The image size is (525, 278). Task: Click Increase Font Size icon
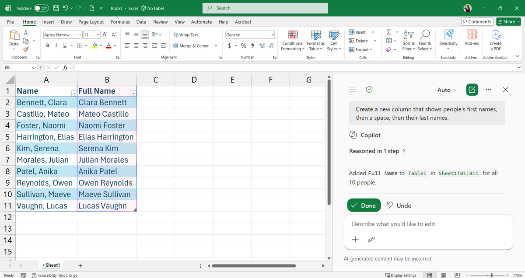pos(106,35)
